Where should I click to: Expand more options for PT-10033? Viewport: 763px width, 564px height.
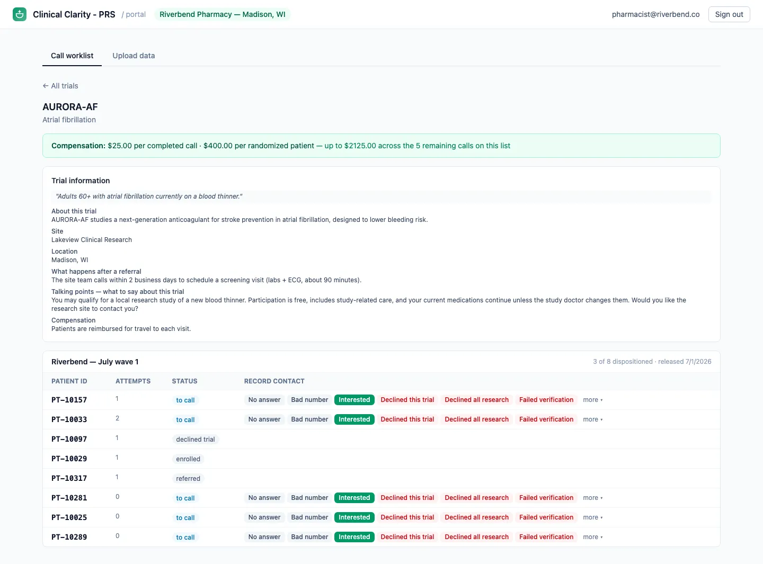(x=593, y=419)
